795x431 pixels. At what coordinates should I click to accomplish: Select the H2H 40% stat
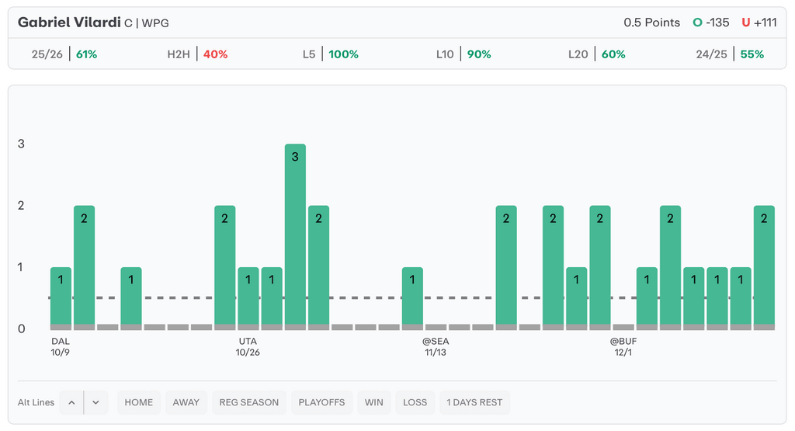[197, 54]
